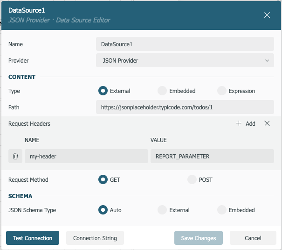Click the Path URL input field
Viewport: 282px width, 250px height.
pos(185,107)
